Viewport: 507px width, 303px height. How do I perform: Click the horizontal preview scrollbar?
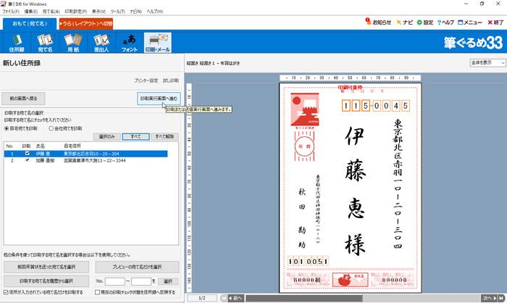point(355,298)
